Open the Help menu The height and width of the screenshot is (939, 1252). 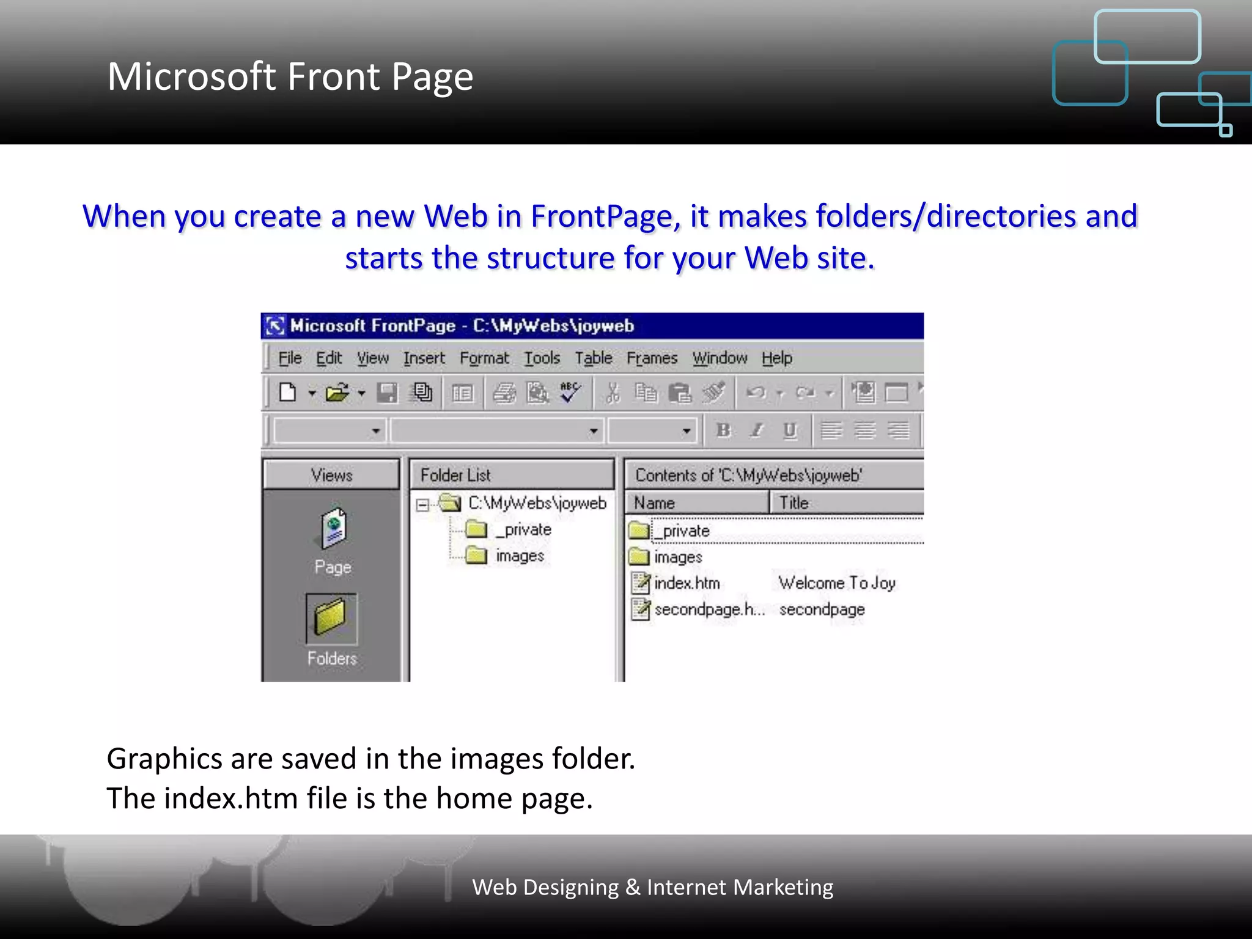(777, 358)
